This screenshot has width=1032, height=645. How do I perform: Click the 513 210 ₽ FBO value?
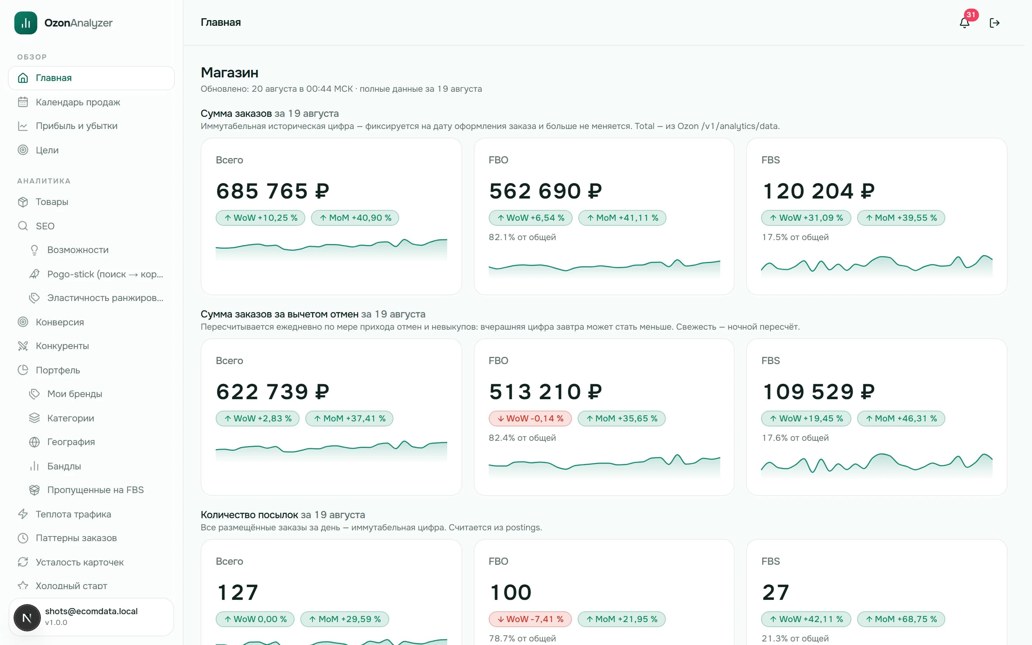click(x=545, y=392)
